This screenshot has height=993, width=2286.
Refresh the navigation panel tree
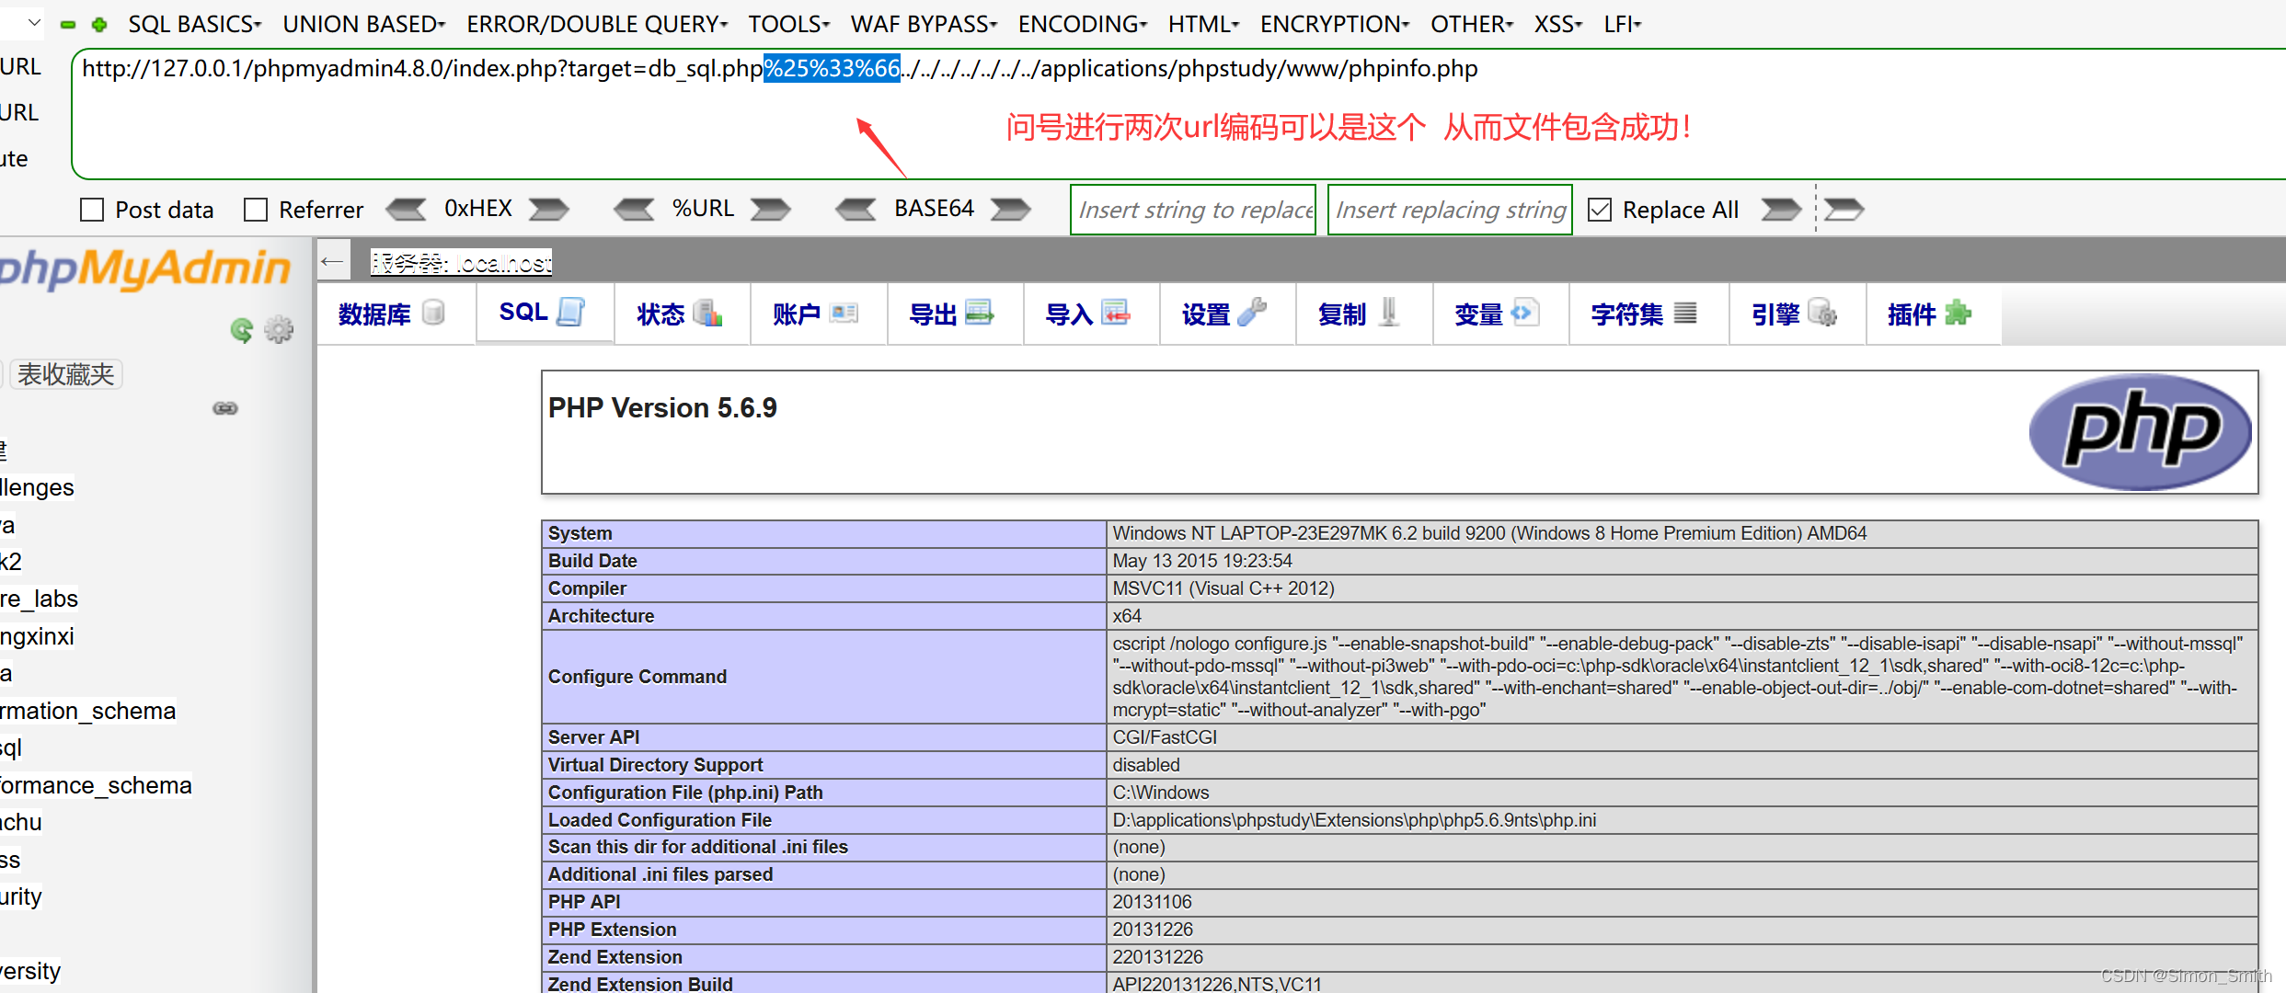tap(241, 329)
